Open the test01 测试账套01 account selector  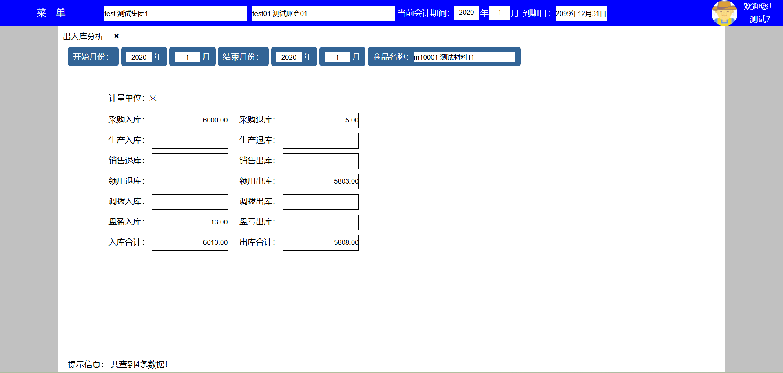pyautogui.click(x=323, y=13)
